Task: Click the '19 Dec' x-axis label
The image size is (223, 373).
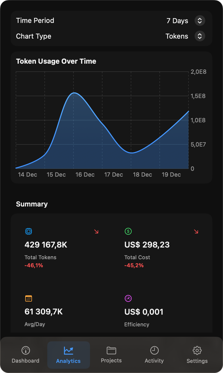Action: coord(171,175)
